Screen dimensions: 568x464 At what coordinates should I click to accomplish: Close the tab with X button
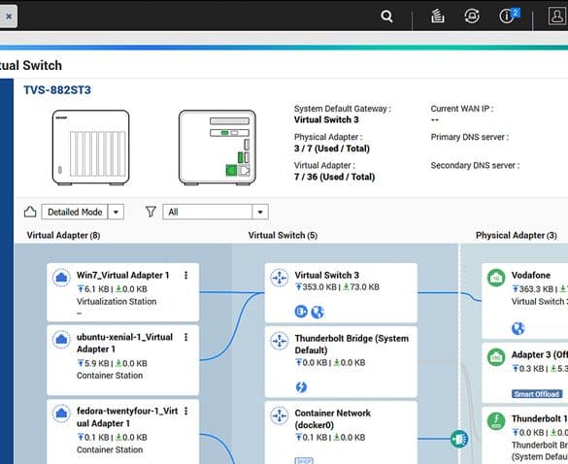[9, 17]
